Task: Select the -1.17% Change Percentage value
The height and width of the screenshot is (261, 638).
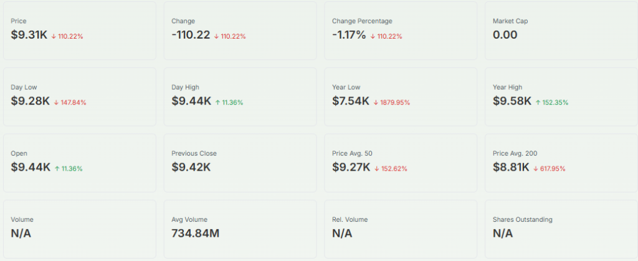Action: coord(349,36)
